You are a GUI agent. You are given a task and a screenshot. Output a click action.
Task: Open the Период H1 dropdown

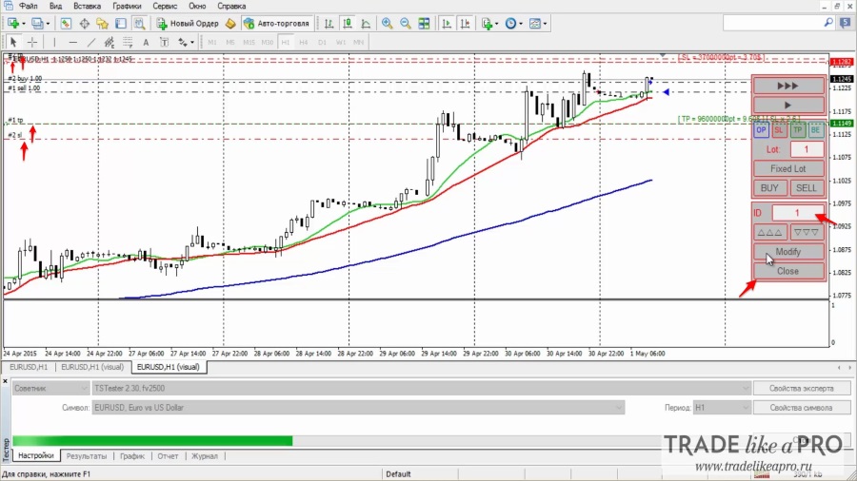click(x=722, y=408)
